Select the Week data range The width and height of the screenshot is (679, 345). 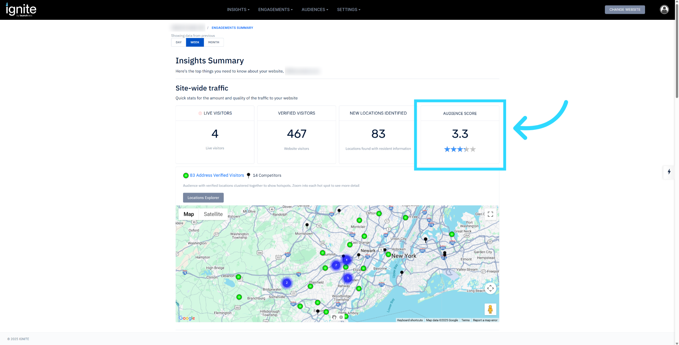point(195,42)
